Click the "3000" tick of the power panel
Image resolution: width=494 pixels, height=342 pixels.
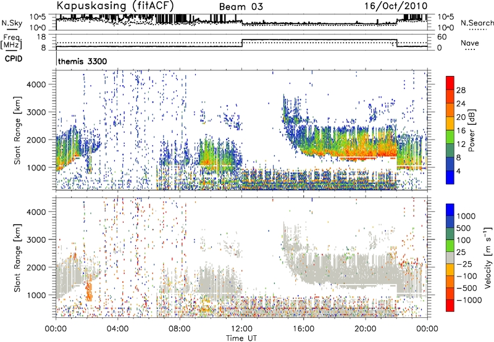[36, 112]
